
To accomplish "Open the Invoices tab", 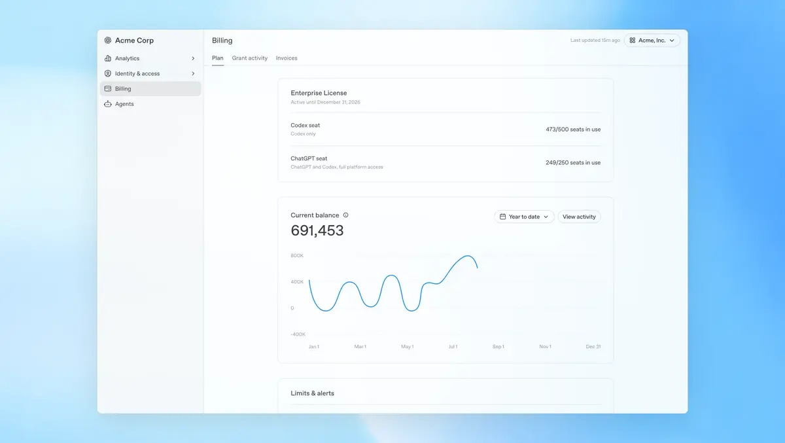I will coord(287,58).
